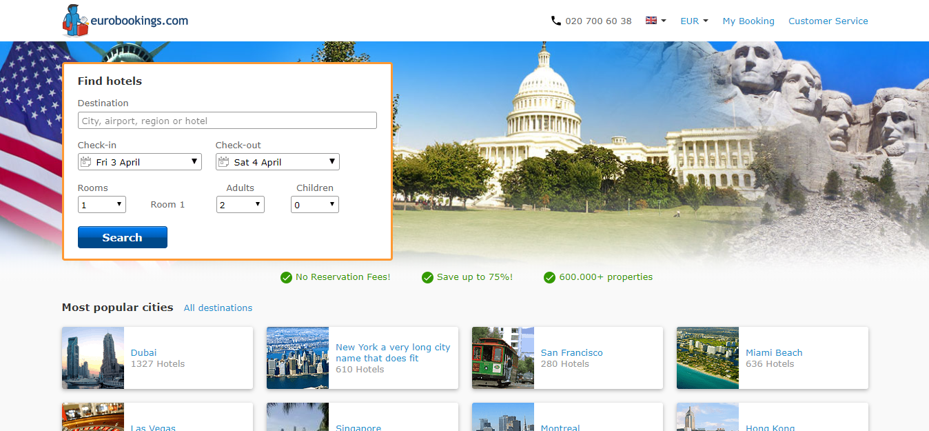The width and height of the screenshot is (929, 431).
Task: Expand the Children number dropdown
Action: click(x=315, y=205)
